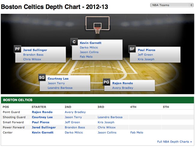Click the Power Forward row label
195x147 pixels.
pos(13,127)
